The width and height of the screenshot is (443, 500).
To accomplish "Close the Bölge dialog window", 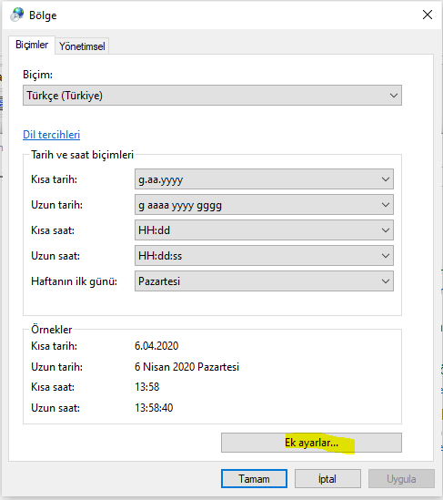I will pyautogui.click(x=427, y=15).
